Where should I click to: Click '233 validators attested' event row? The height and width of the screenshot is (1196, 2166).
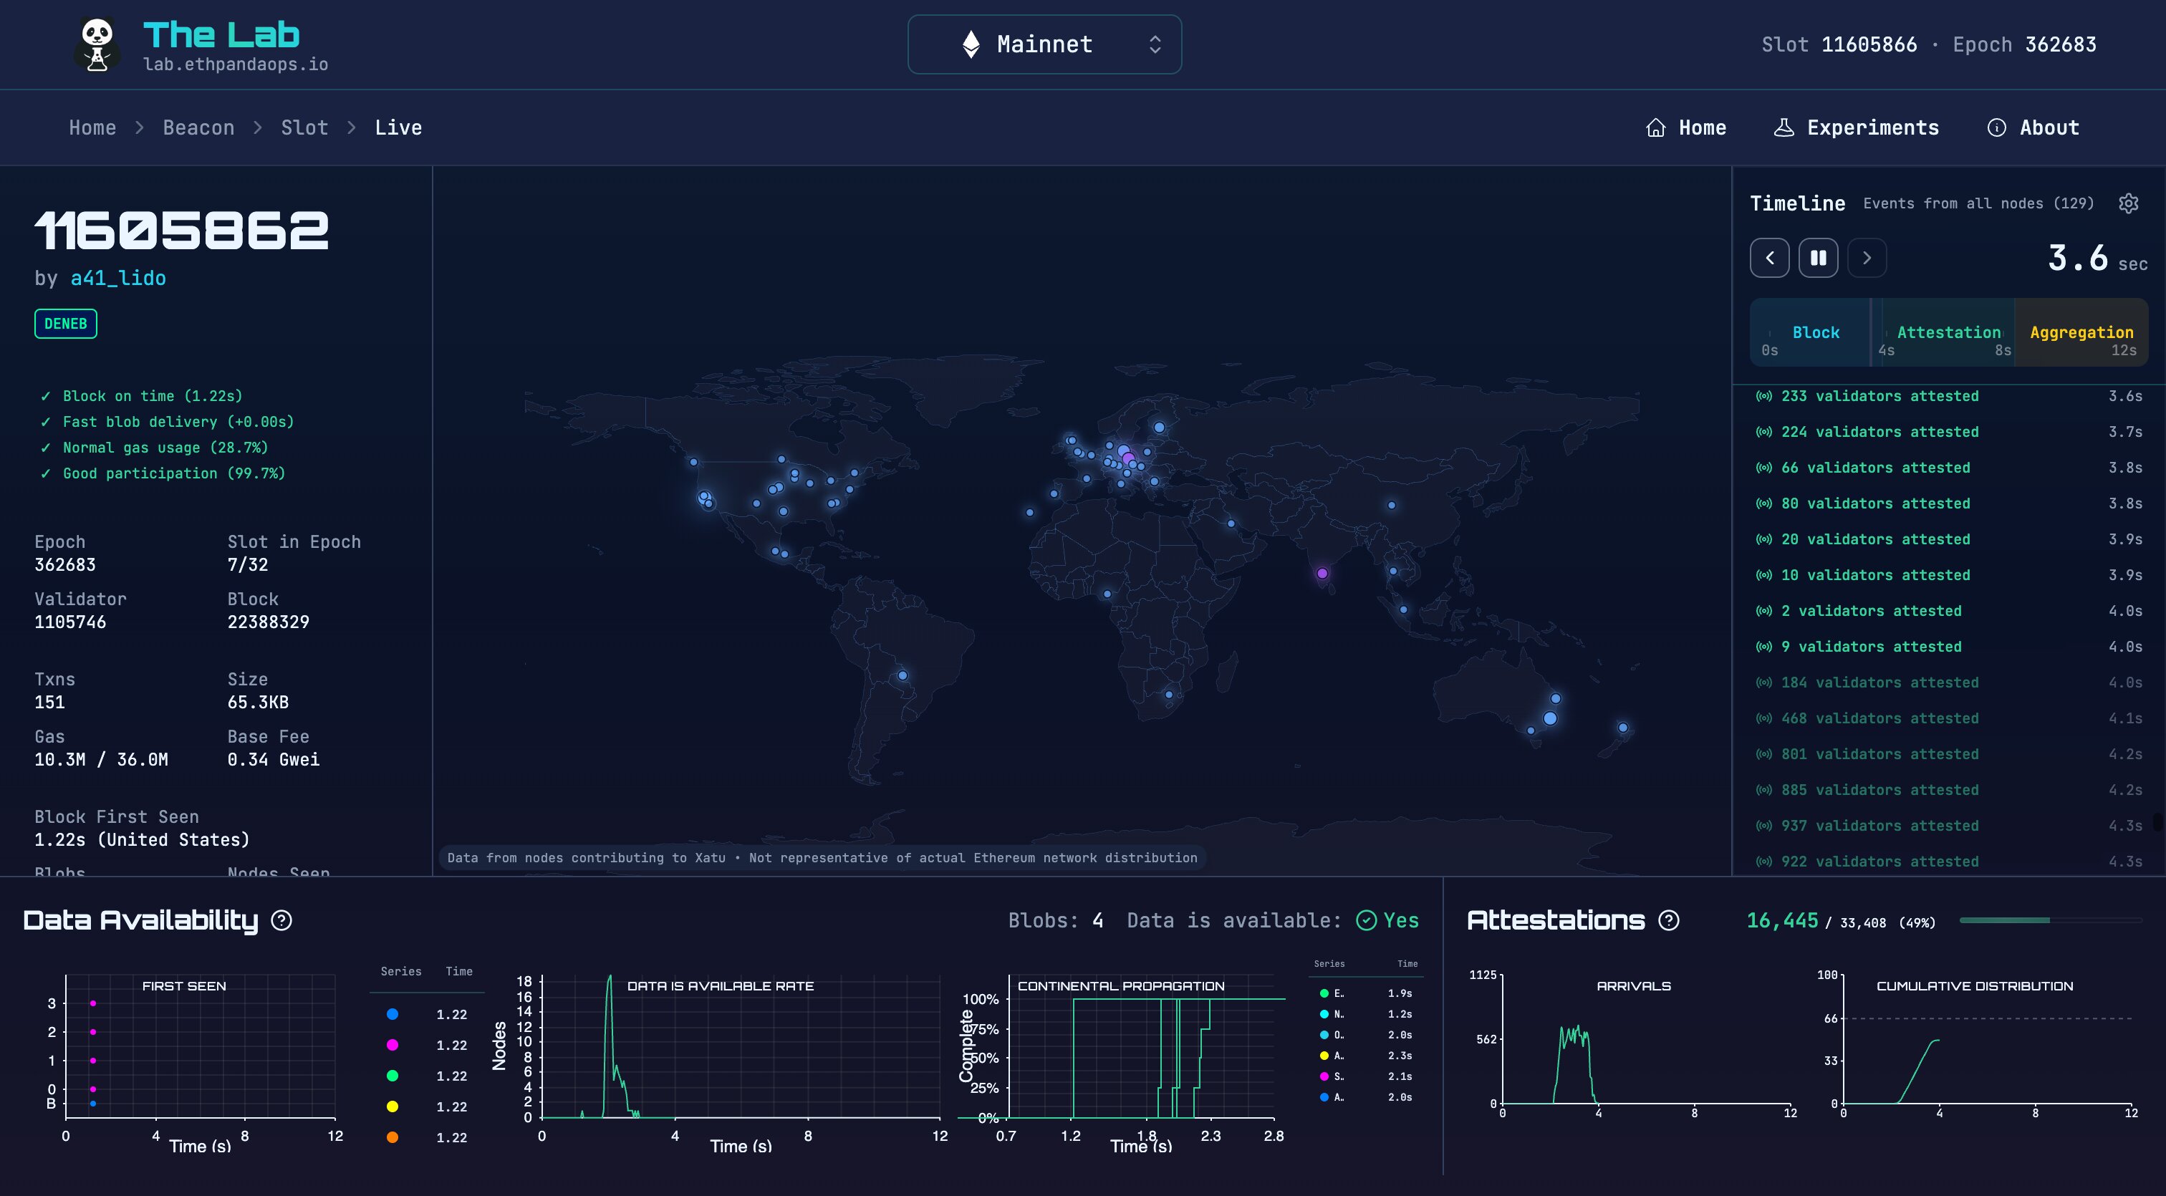pyautogui.click(x=1948, y=396)
